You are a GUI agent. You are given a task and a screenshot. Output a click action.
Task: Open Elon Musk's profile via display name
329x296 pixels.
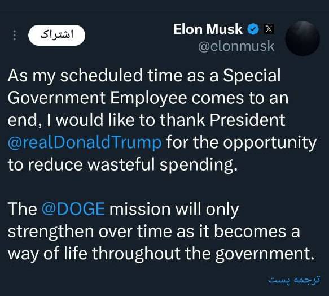[x=208, y=29]
